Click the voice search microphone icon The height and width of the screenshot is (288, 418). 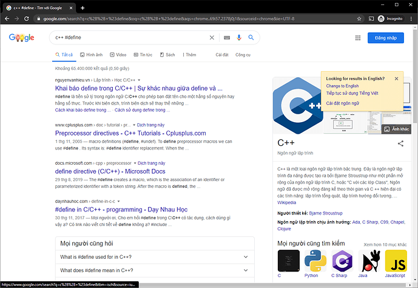239,38
